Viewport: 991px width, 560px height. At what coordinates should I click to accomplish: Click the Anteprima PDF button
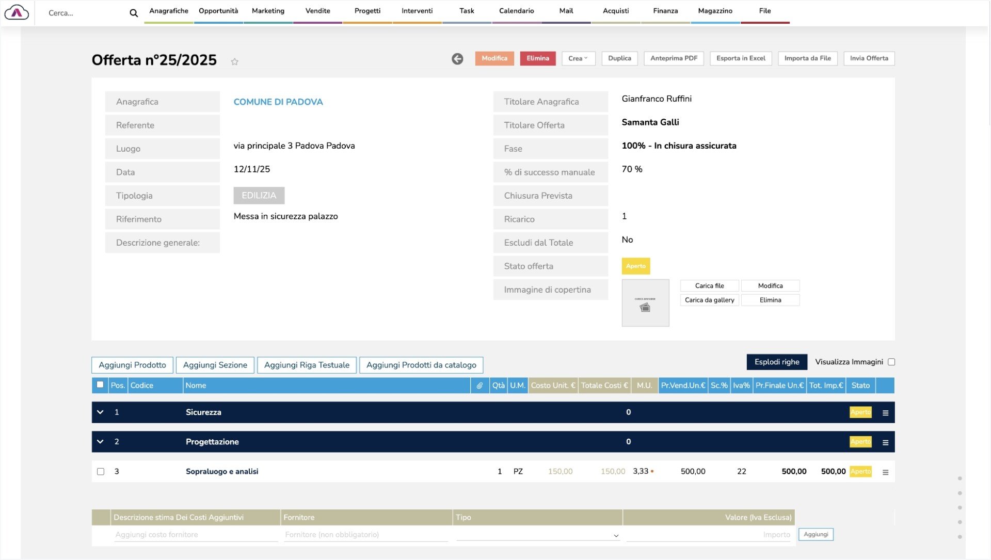click(x=674, y=58)
